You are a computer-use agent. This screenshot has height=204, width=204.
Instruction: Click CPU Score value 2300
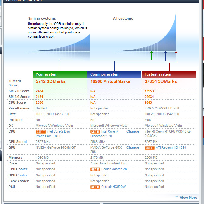pyautogui.click(x=40, y=102)
